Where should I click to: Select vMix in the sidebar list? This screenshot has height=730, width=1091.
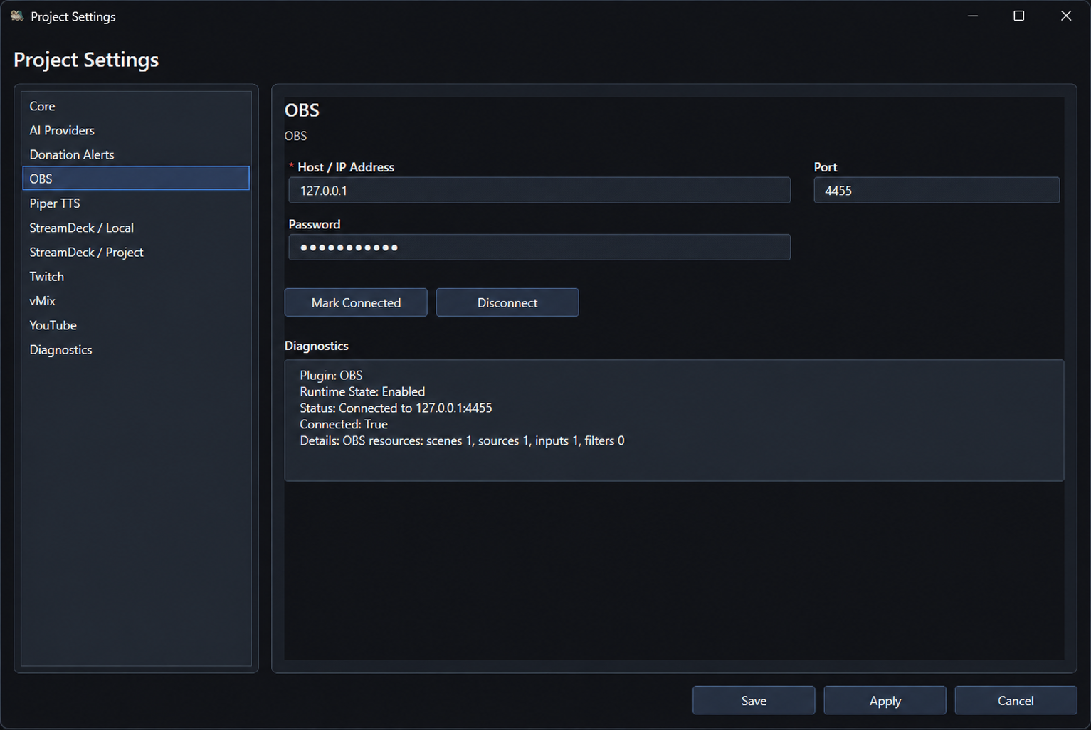pyautogui.click(x=136, y=301)
